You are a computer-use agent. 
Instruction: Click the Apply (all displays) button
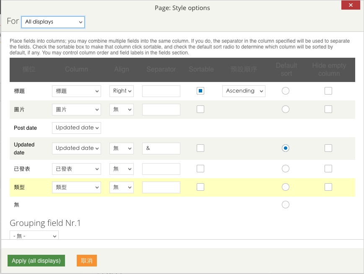click(36, 261)
